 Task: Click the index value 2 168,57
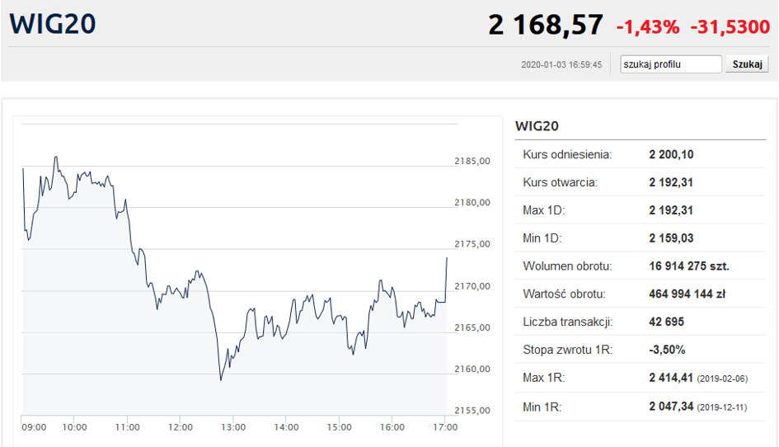coord(546,25)
